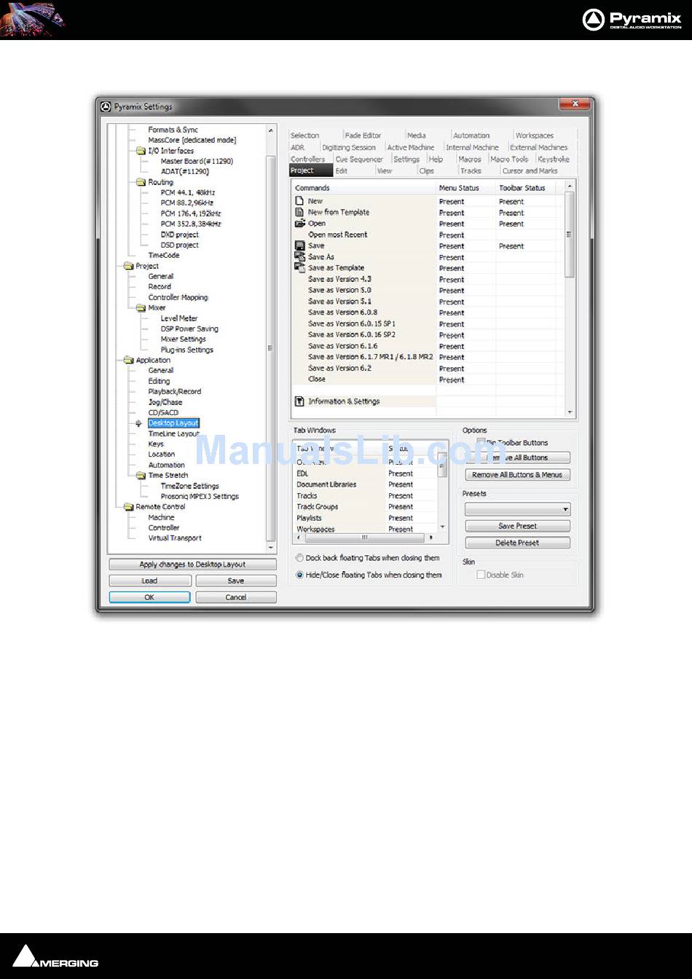This screenshot has width=692, height=979.
Task: Select Playback/Record in the tree
Action: (175, 391)
